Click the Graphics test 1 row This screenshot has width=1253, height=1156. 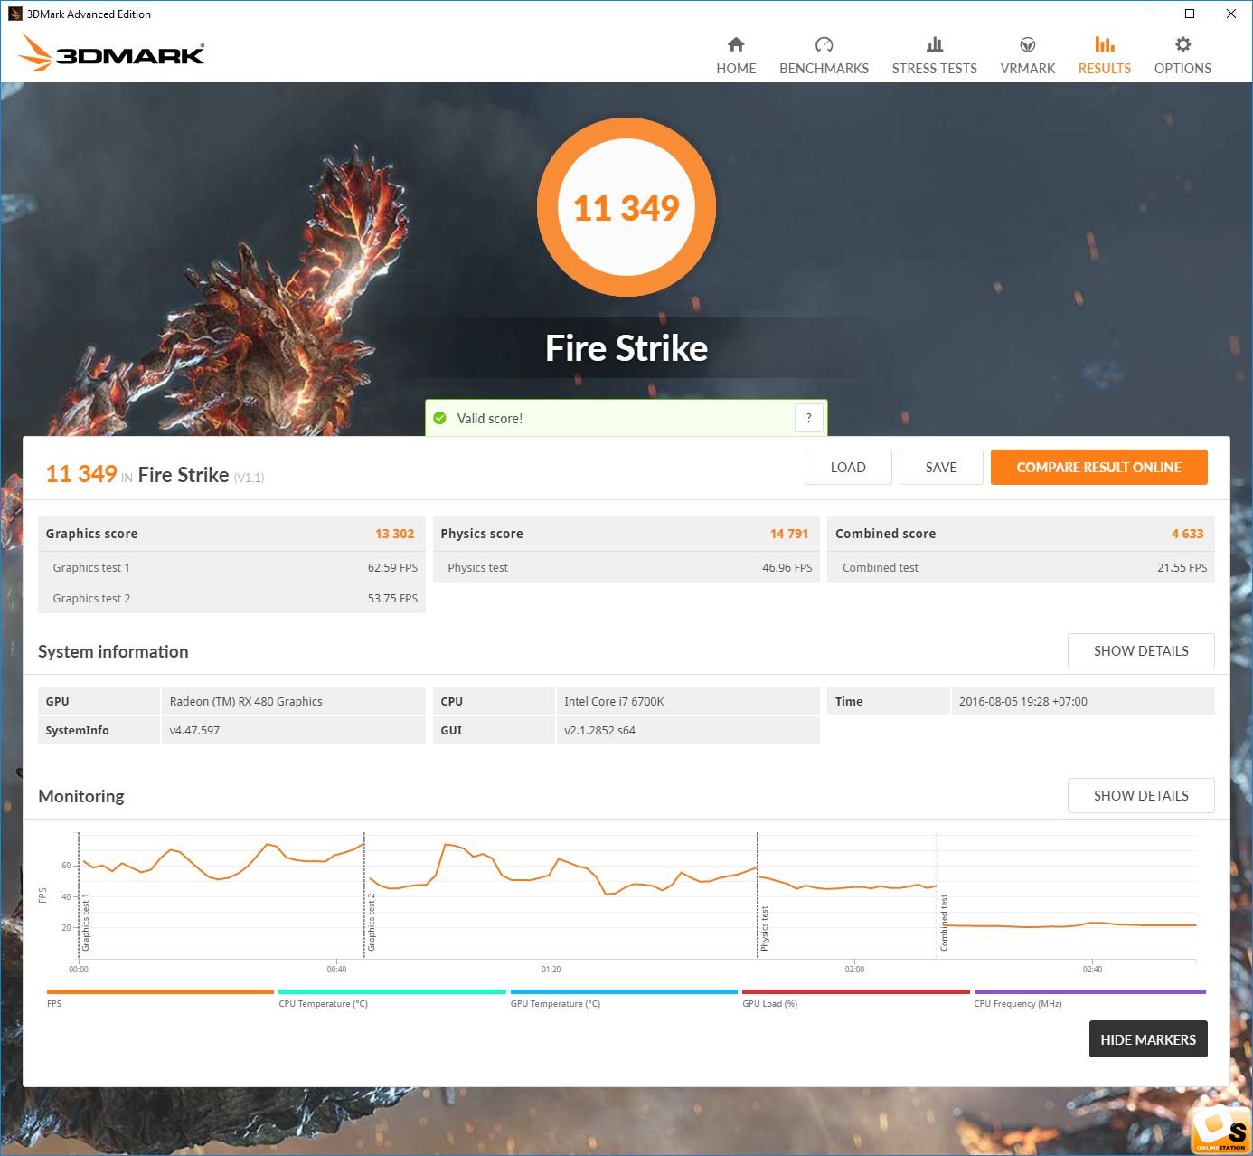coord(232,567)
